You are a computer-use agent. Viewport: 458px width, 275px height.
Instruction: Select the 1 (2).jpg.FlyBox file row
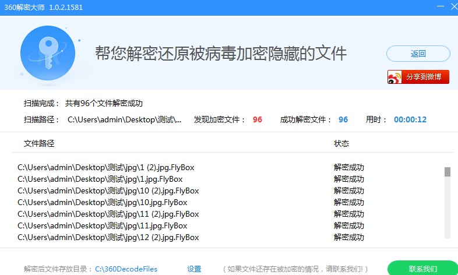(x=105, y=167)
